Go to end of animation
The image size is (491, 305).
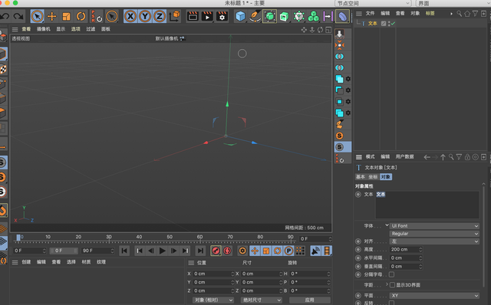(x=200, y=251)
